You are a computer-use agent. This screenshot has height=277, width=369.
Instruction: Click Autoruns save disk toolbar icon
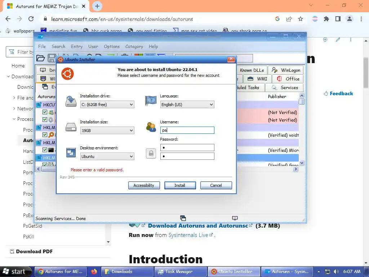52,58
